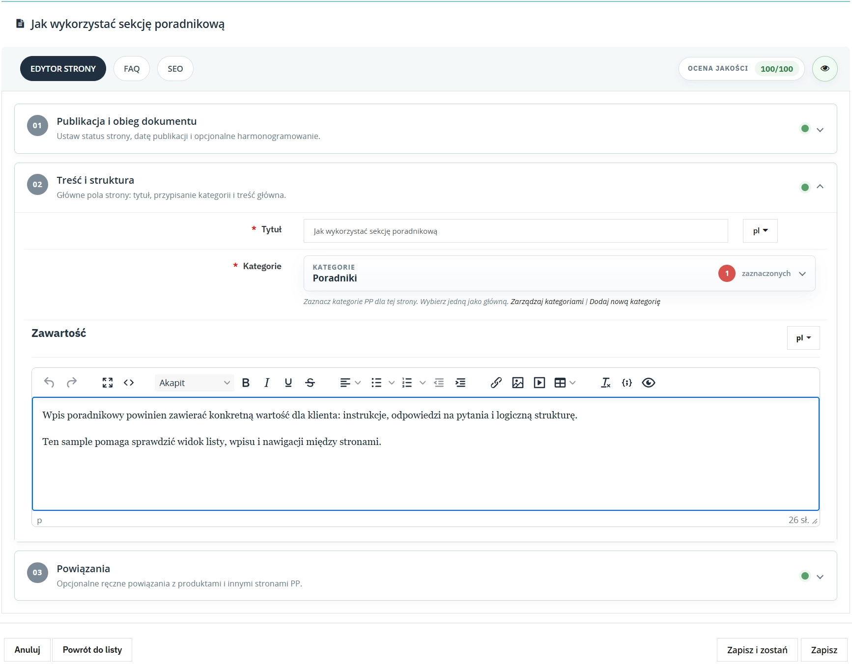Apply strikethrough formatting
Viewport: 852px width, 666px height.
click(310, 383)
